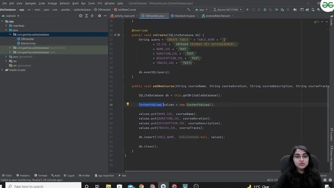Open the Build tool window
The width and height of the screenshot is (334, 188).
pos(55,175)
